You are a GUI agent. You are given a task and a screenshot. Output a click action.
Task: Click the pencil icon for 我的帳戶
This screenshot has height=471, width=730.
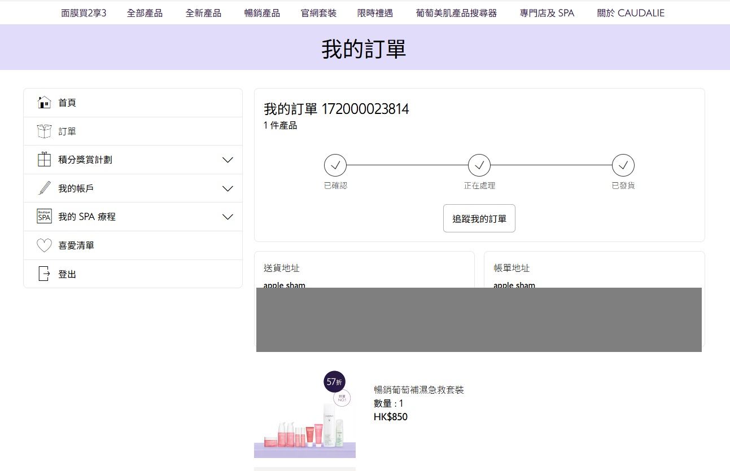(x=44, y=188)
